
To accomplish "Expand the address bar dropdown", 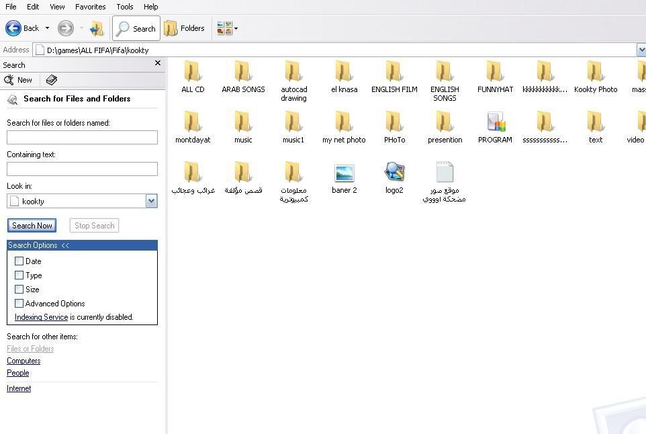I will click(641, 50).
